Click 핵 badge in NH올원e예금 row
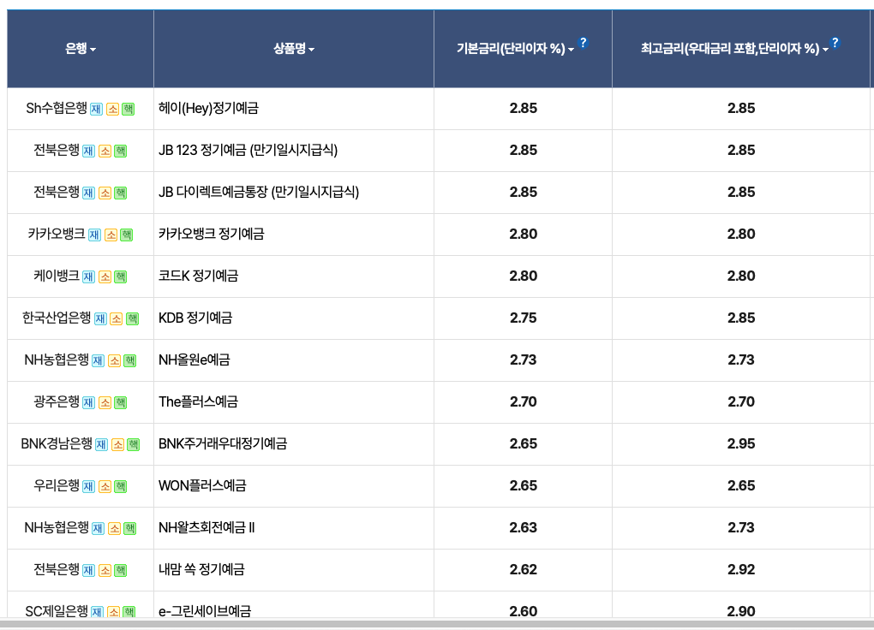 tap(130, 361)
